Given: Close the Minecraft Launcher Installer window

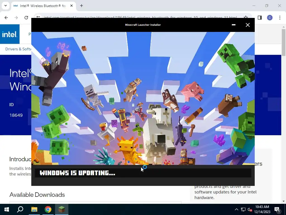Looking at the screenshot, I should pos(247,25).
